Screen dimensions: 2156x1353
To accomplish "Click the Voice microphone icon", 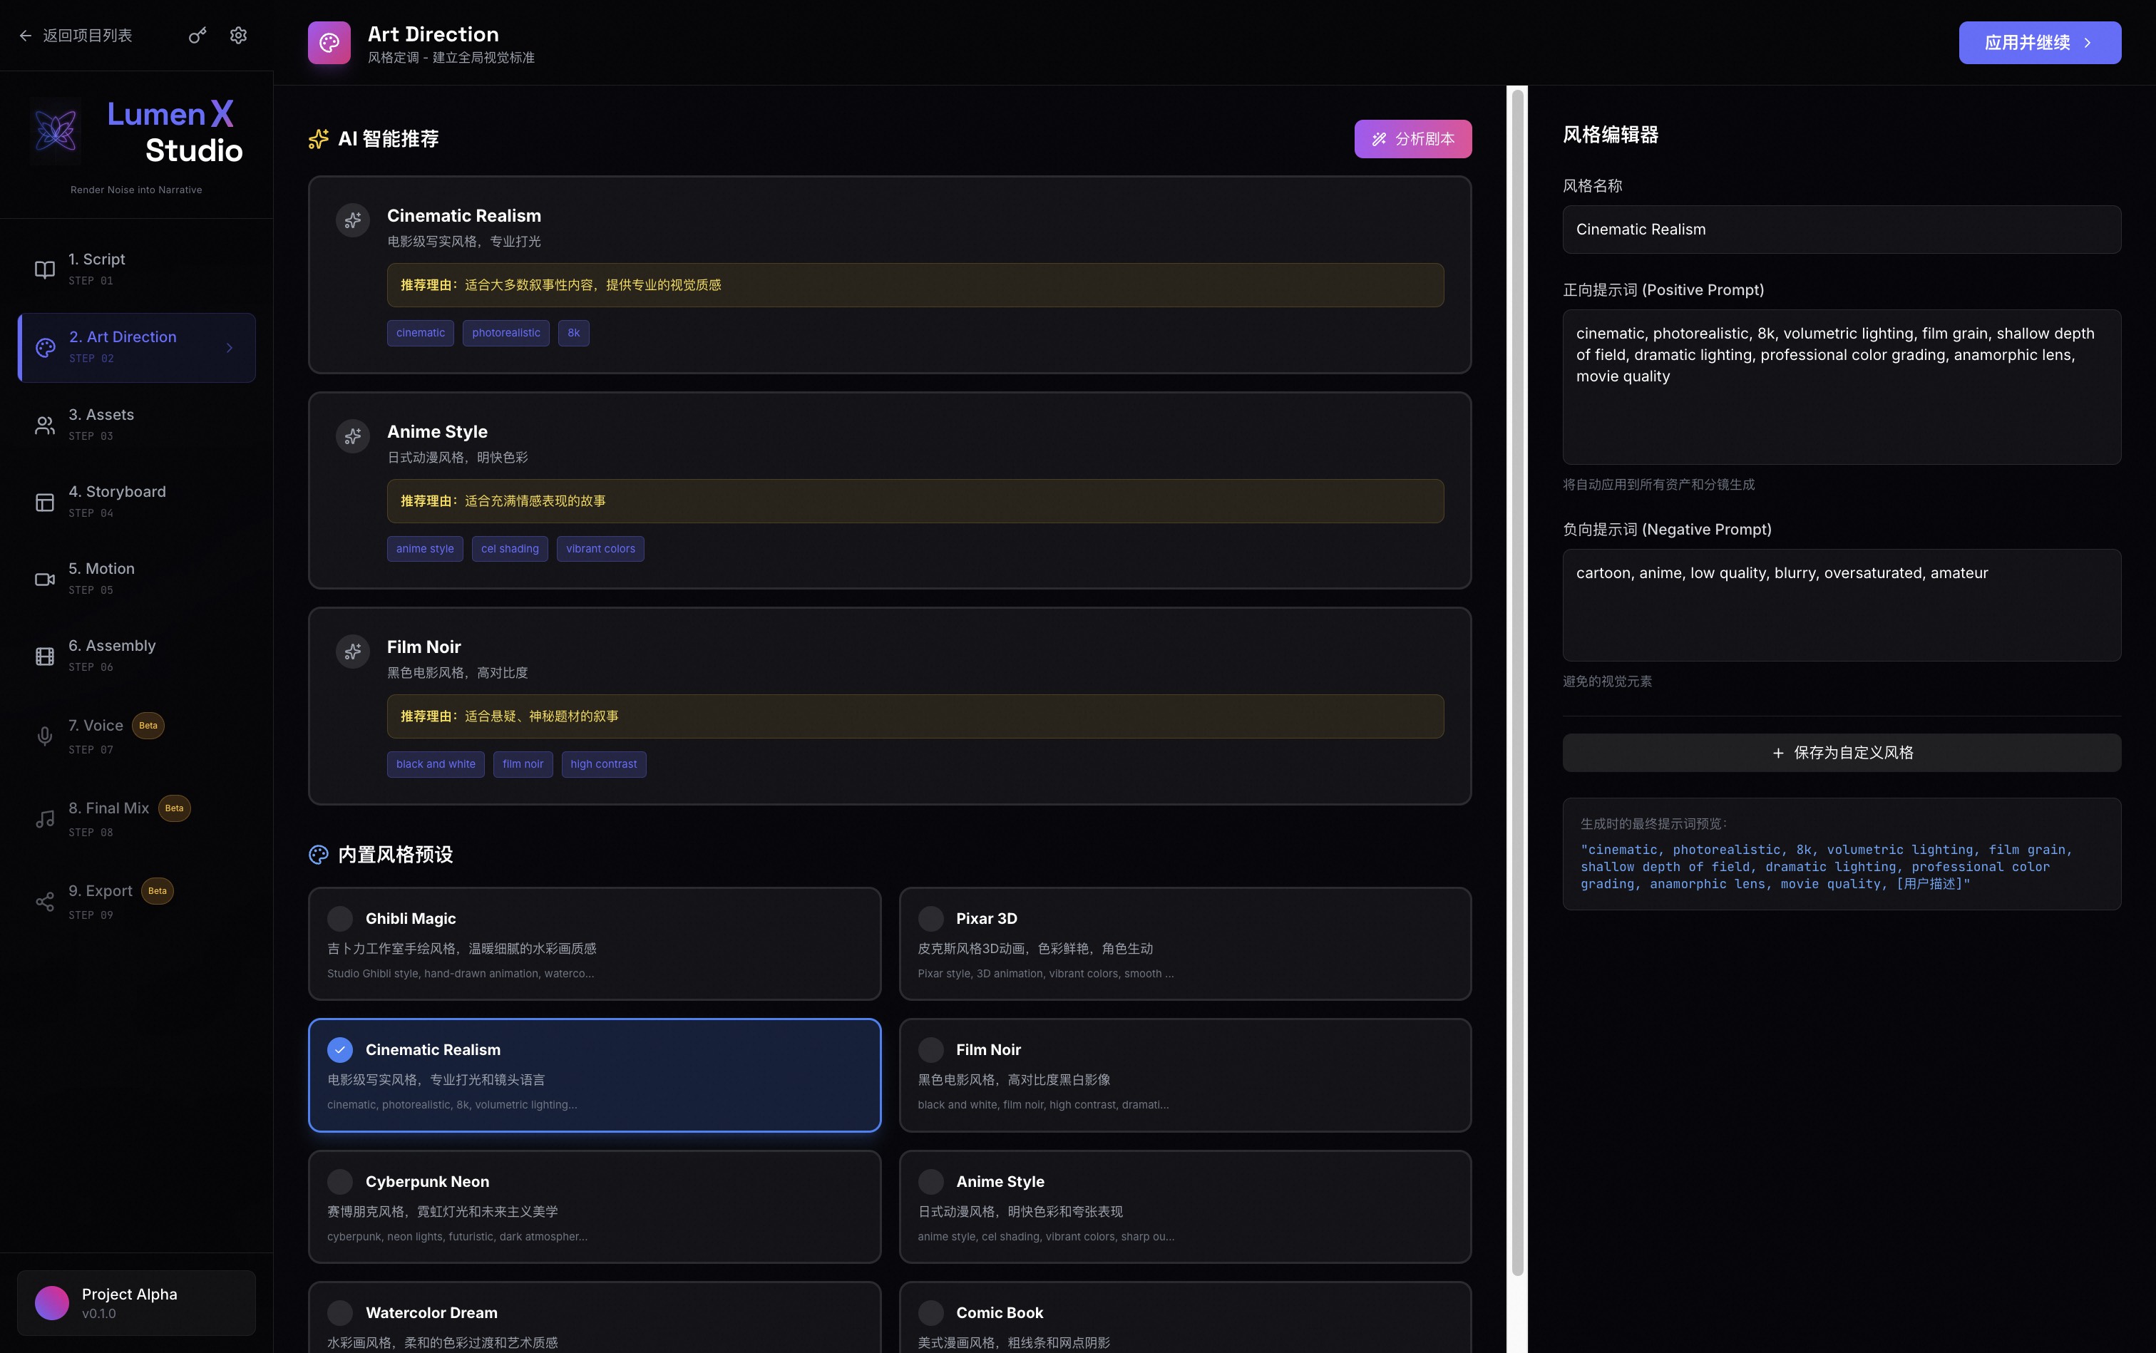I will [x=45, y=736].
